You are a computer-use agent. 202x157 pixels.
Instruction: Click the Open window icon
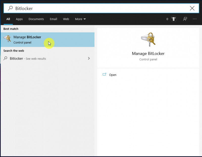(105, 74)
